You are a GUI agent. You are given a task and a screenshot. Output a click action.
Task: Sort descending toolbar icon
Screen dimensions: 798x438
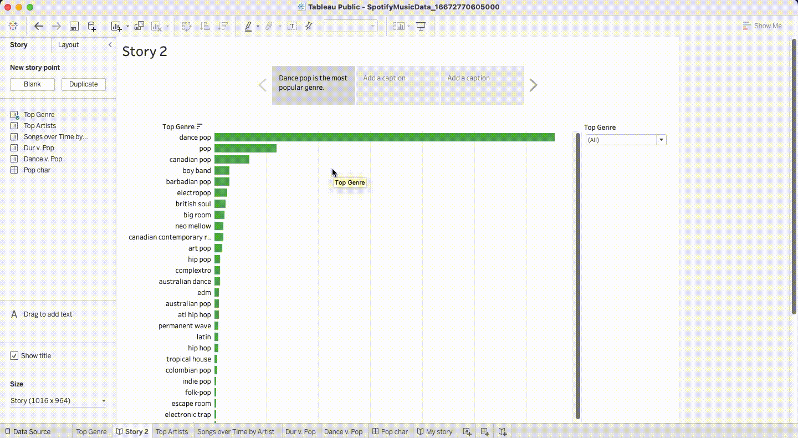pyautogui.click(x=223, y=26)
